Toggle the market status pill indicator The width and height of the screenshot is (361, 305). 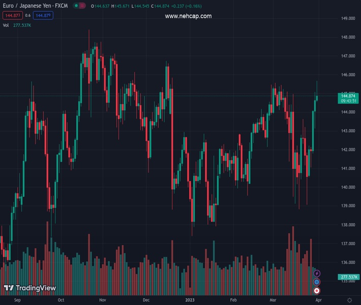(x=79, y=6)
